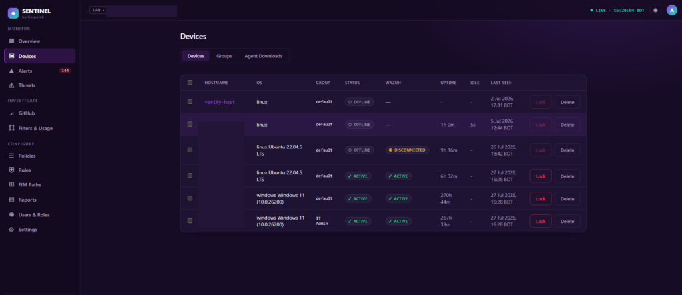
Task: Click the Sentinel logo icon
Action: click(13, 13)
